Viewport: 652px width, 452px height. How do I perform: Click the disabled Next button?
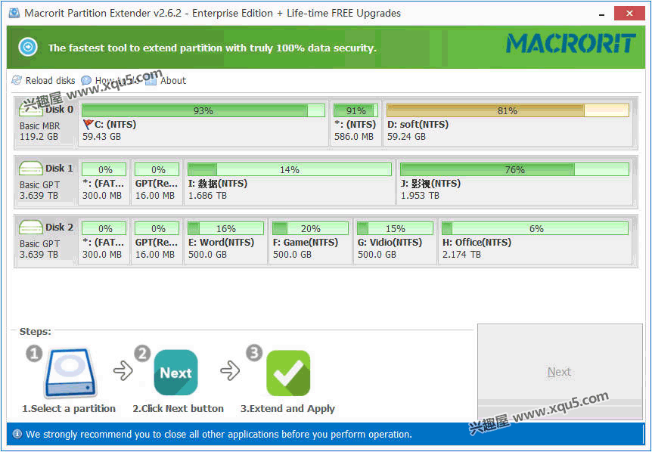(x=560, y=371)
